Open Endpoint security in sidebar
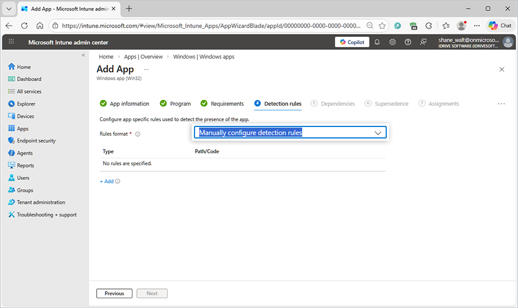This screenshot has height=308, width=518. click(x=36, y=141)
